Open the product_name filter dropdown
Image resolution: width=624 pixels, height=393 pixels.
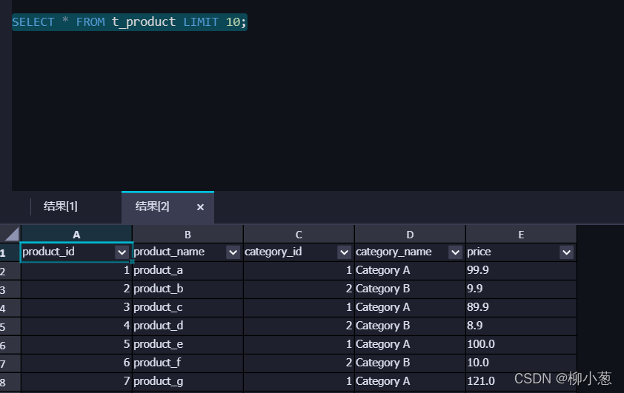click(x=233, y=252)
